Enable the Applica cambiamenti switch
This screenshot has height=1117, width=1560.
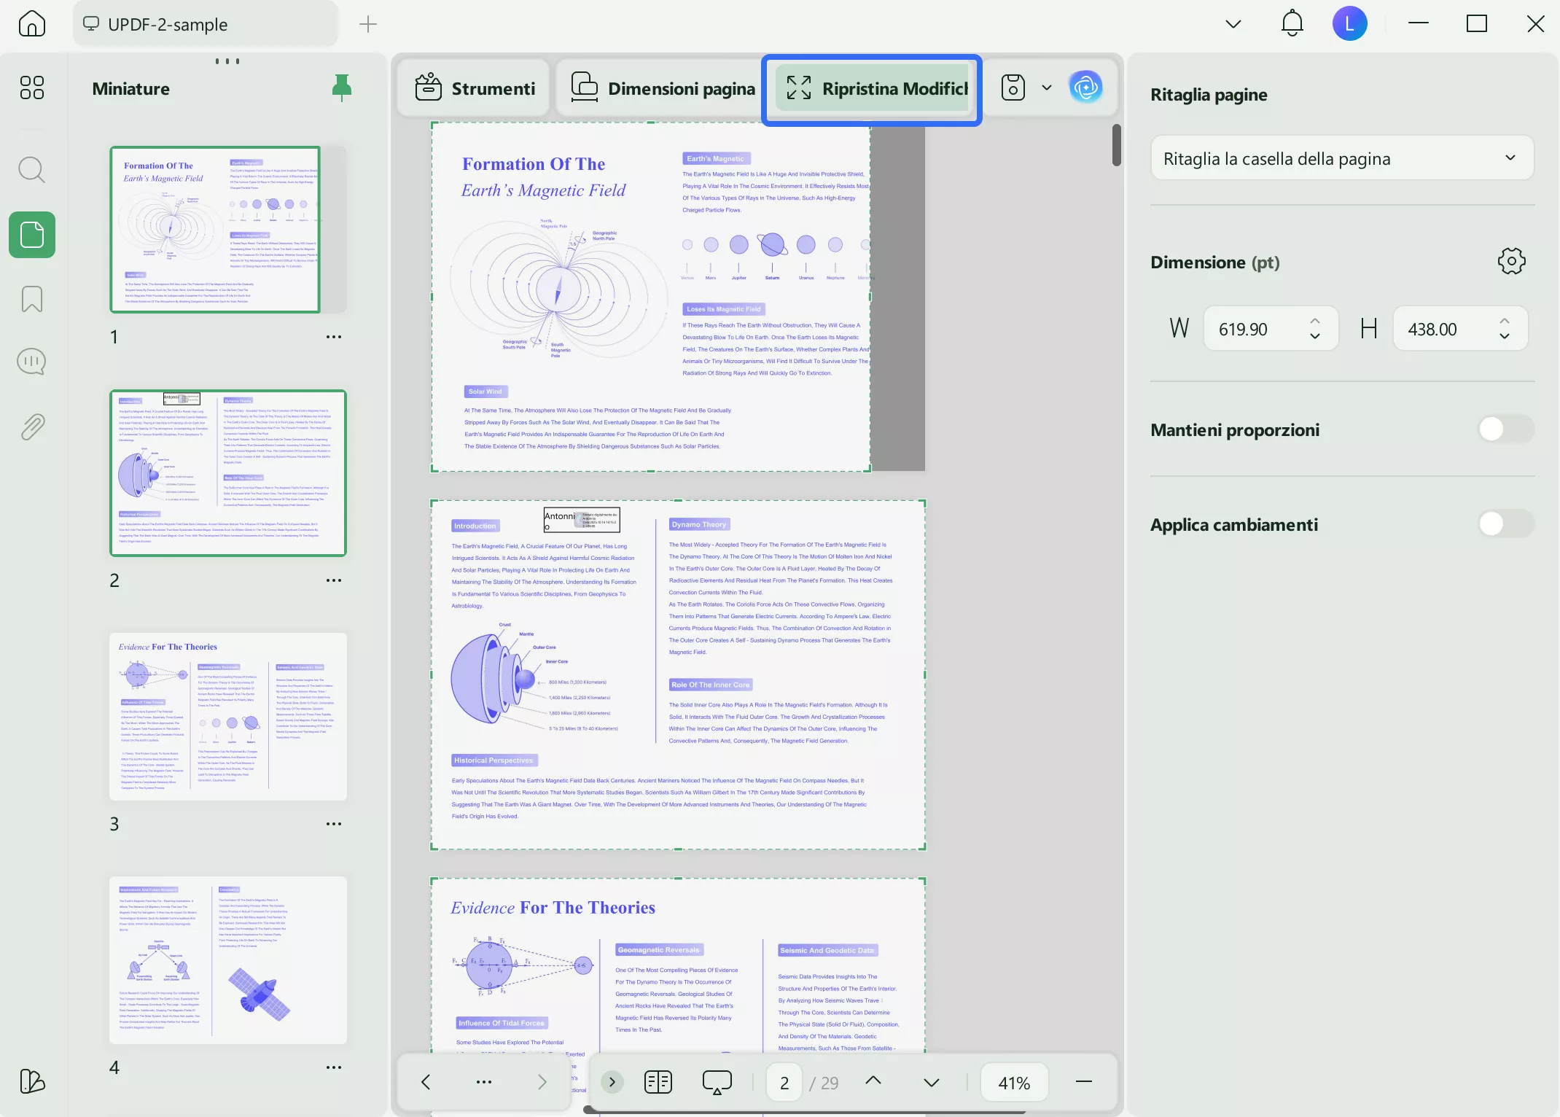[1505, 524]
